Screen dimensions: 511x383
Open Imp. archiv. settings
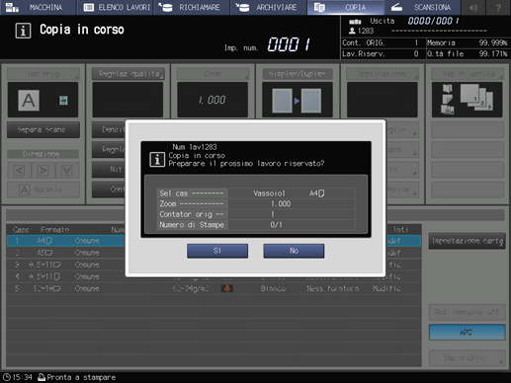pos(467,357)
